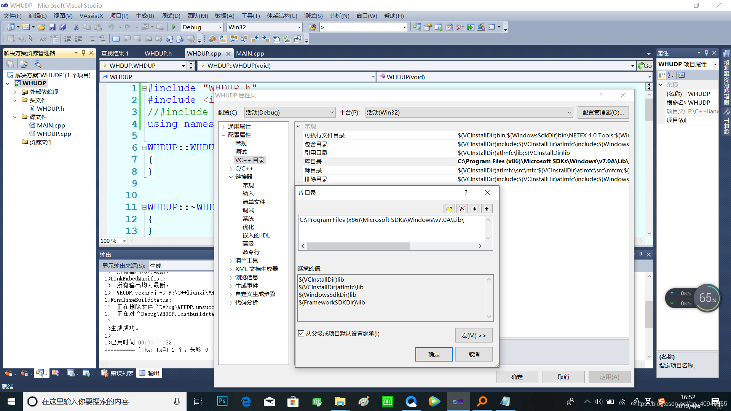
Task: Click the green Go button in the navigation bar
Action: pyautogui.click(x=645, y=65)
